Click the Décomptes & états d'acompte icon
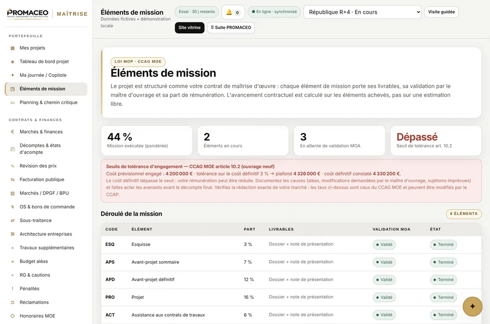This screenshot has height=324, width=490. pyautogui.click(x=13, y=149)
